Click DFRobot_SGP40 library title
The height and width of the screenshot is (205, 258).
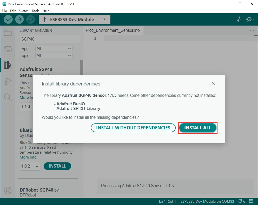(36, 190)
